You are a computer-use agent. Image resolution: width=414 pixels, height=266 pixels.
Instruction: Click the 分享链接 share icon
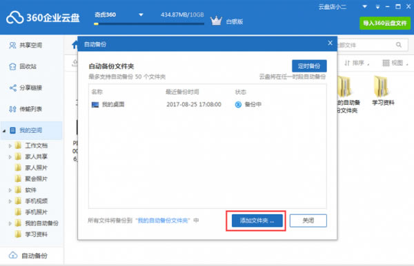12,88
